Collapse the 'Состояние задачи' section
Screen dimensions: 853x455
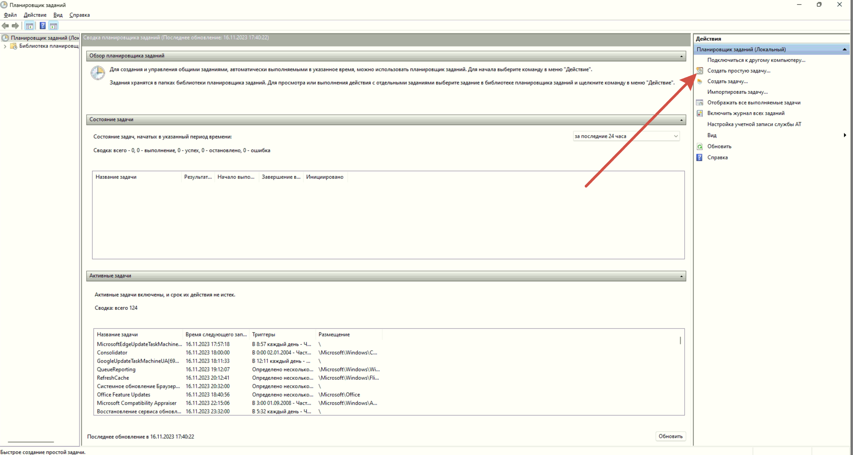point(681,120)
